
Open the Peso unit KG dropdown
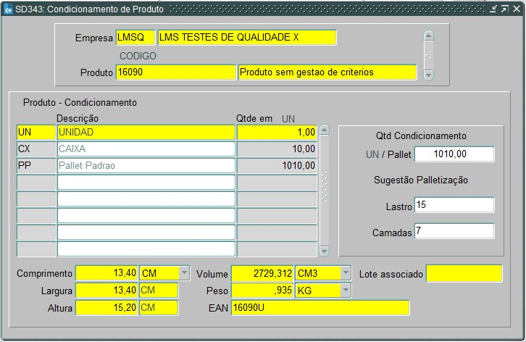pyautogui.click(x=346, y=291)
